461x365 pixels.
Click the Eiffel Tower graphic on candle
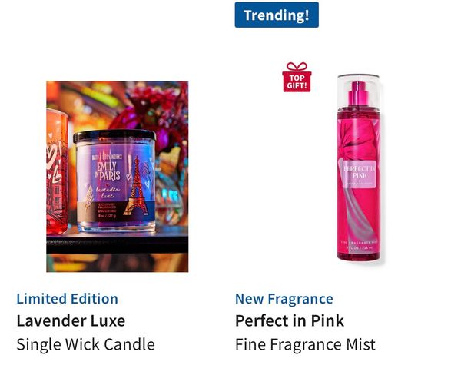(136, 187)
